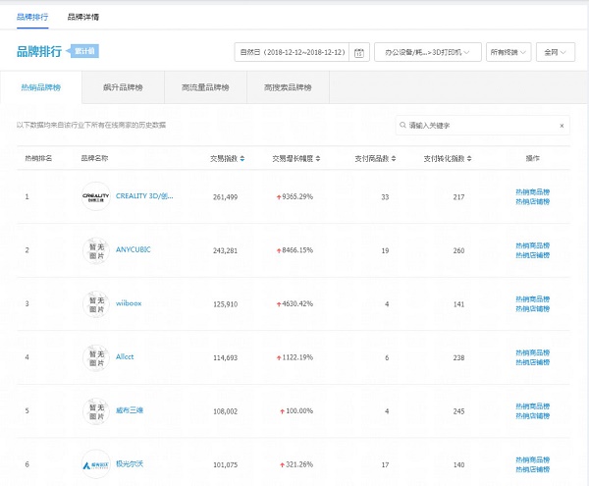The image size is (589, 486).
Task: Click Allcct placeholder brand image
Action: 96,358
